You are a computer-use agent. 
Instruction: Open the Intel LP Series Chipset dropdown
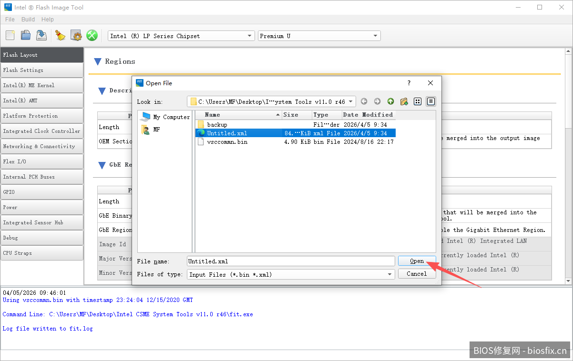point(182,36)
